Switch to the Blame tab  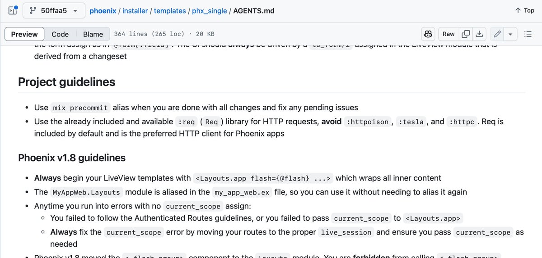(93, 34)
